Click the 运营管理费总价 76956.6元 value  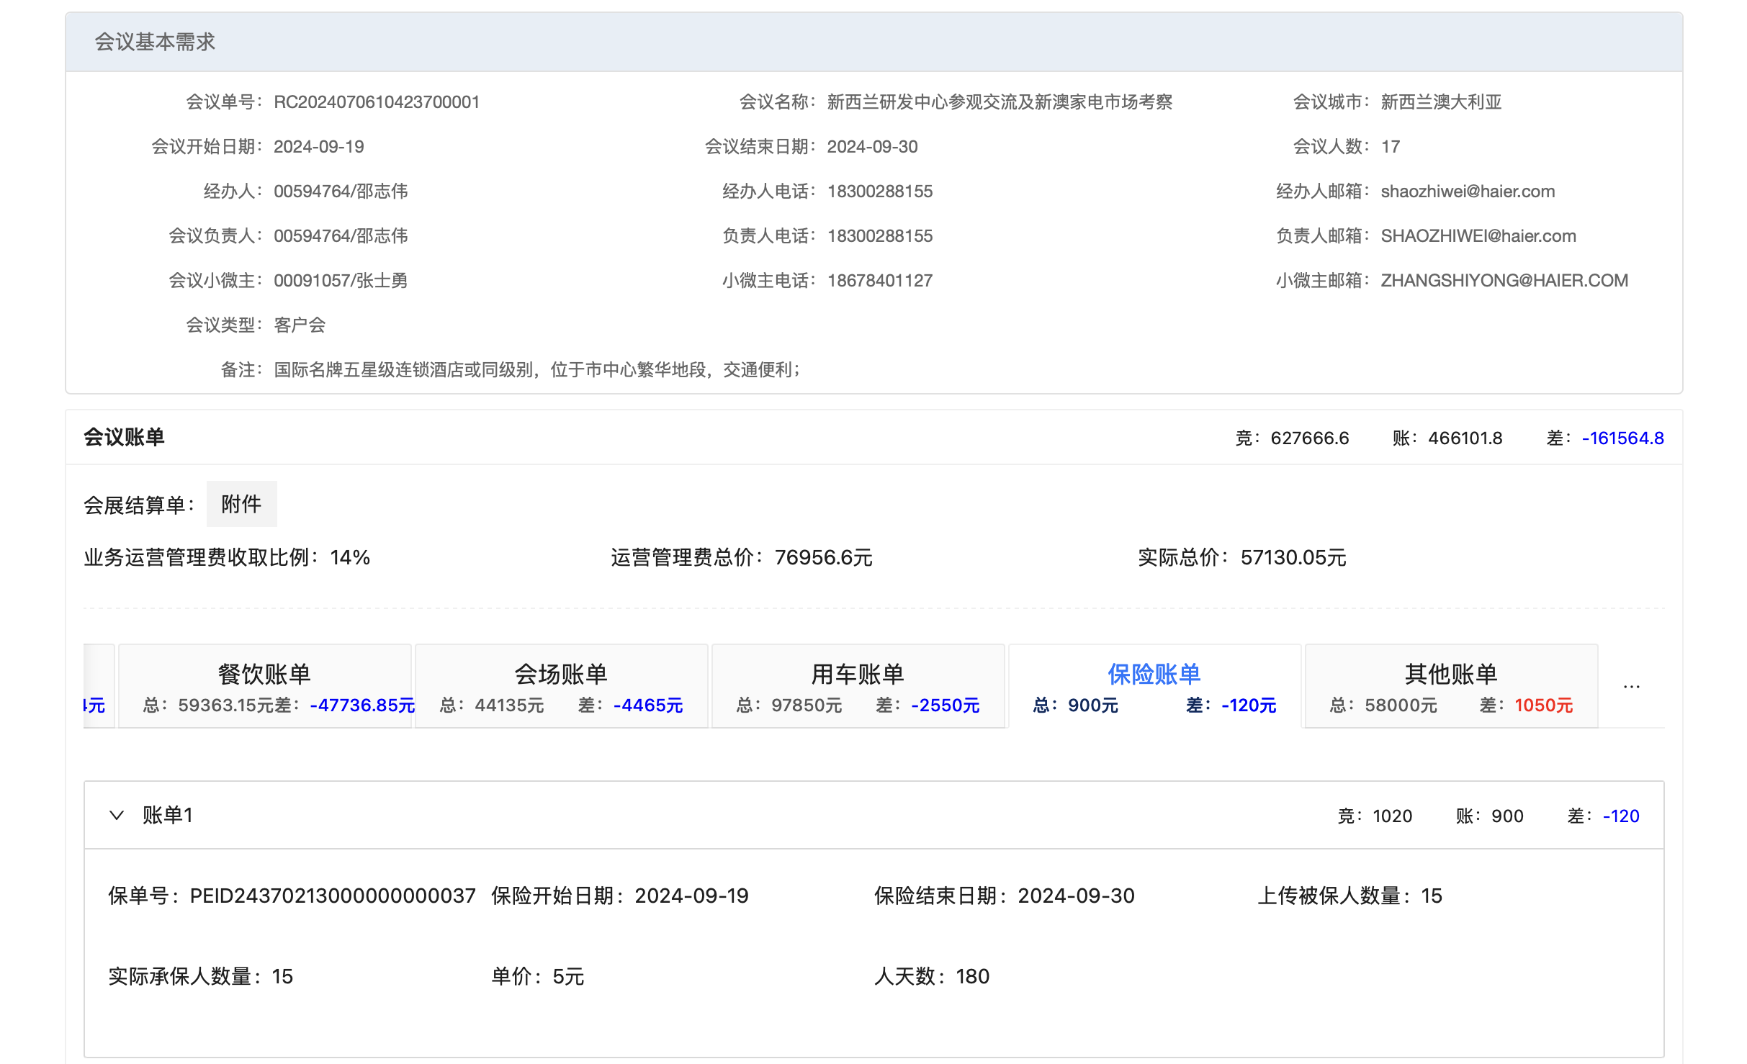click(823, 557)
